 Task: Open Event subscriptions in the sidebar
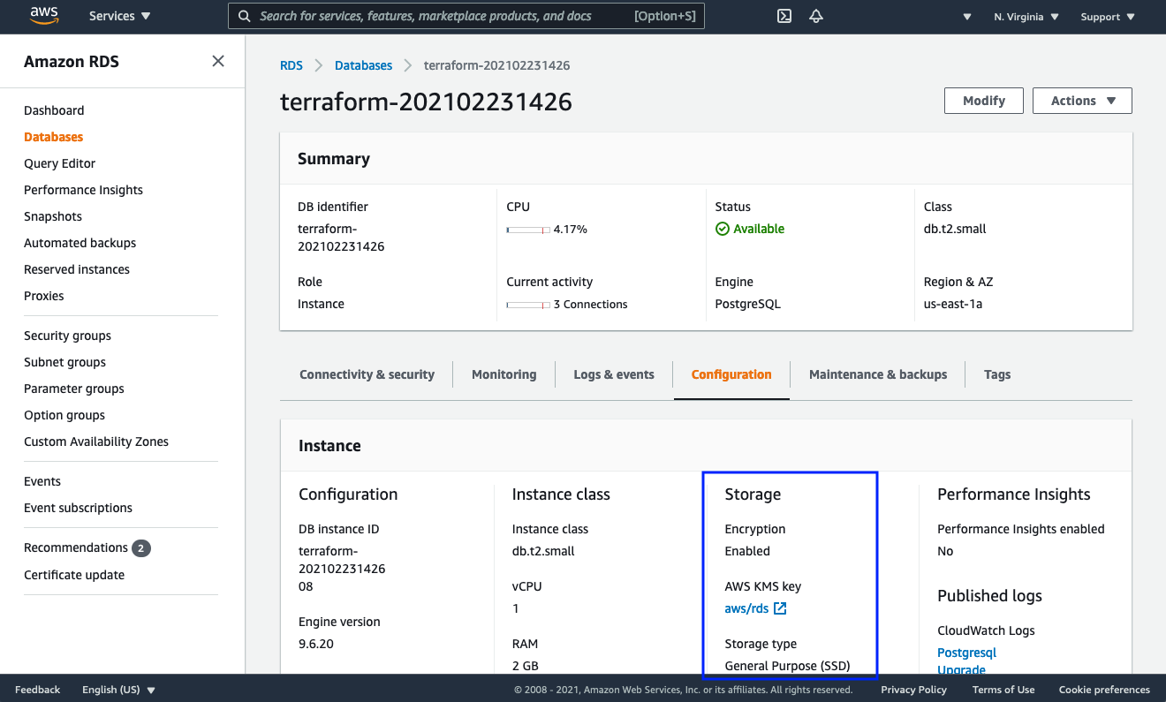tap(78, 508)
